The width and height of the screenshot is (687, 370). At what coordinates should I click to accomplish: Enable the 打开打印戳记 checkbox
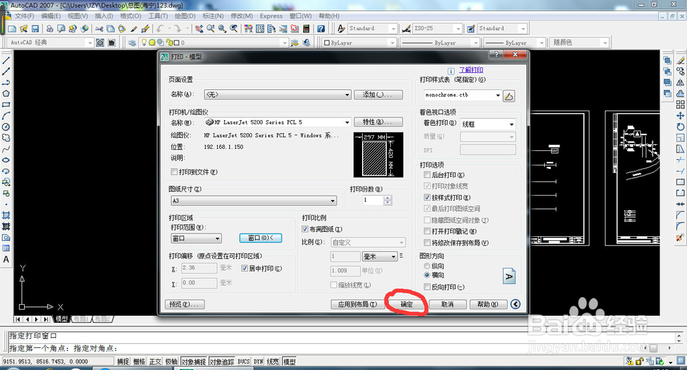click(427, 231)
